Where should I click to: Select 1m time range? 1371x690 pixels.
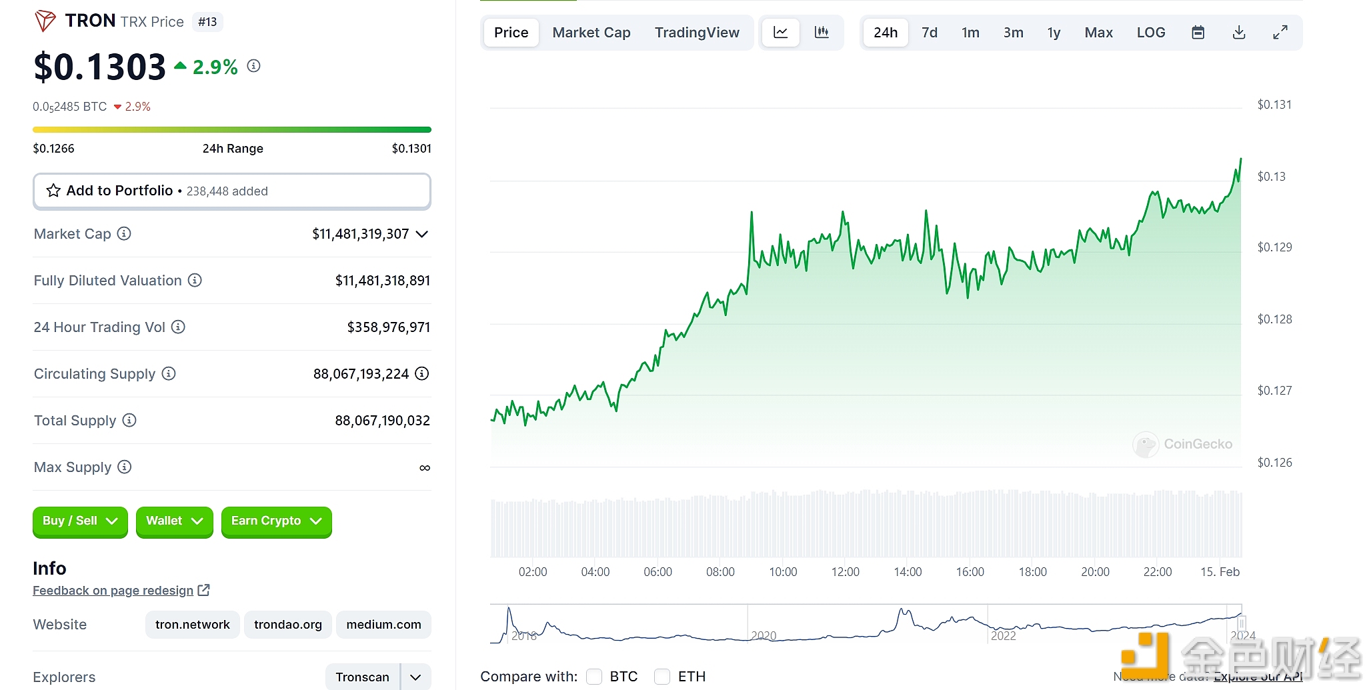pyautogui.click(x=970, y=33)
